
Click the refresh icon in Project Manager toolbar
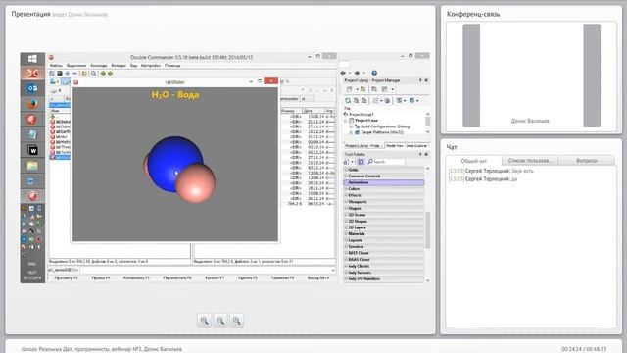[348, 100]
